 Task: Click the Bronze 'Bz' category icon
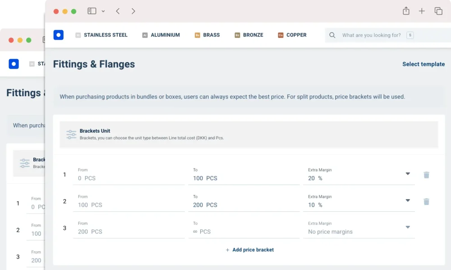point(237,35)
